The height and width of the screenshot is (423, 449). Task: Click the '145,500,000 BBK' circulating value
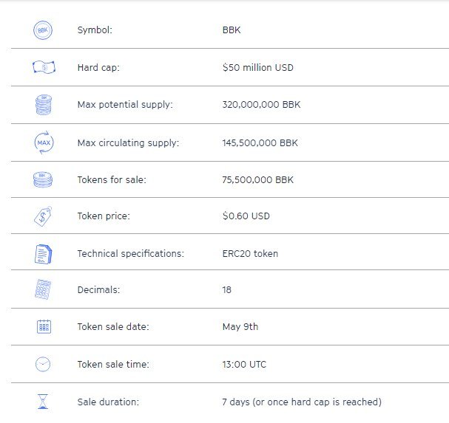[260, 142]
